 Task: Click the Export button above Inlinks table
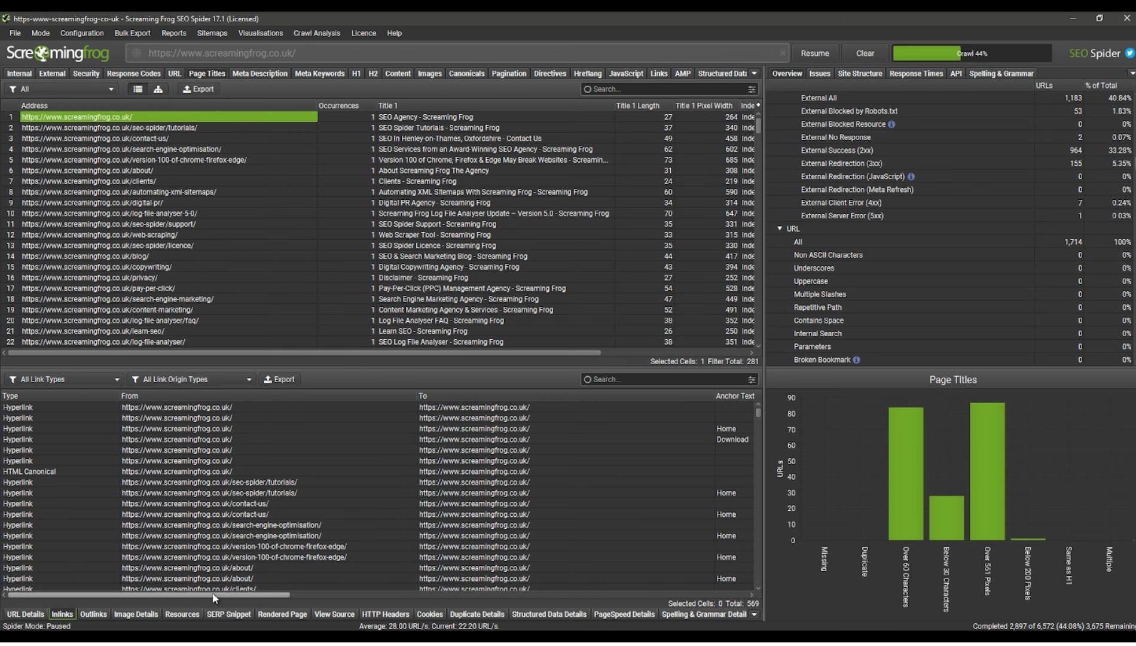click(x=279, y=379)
